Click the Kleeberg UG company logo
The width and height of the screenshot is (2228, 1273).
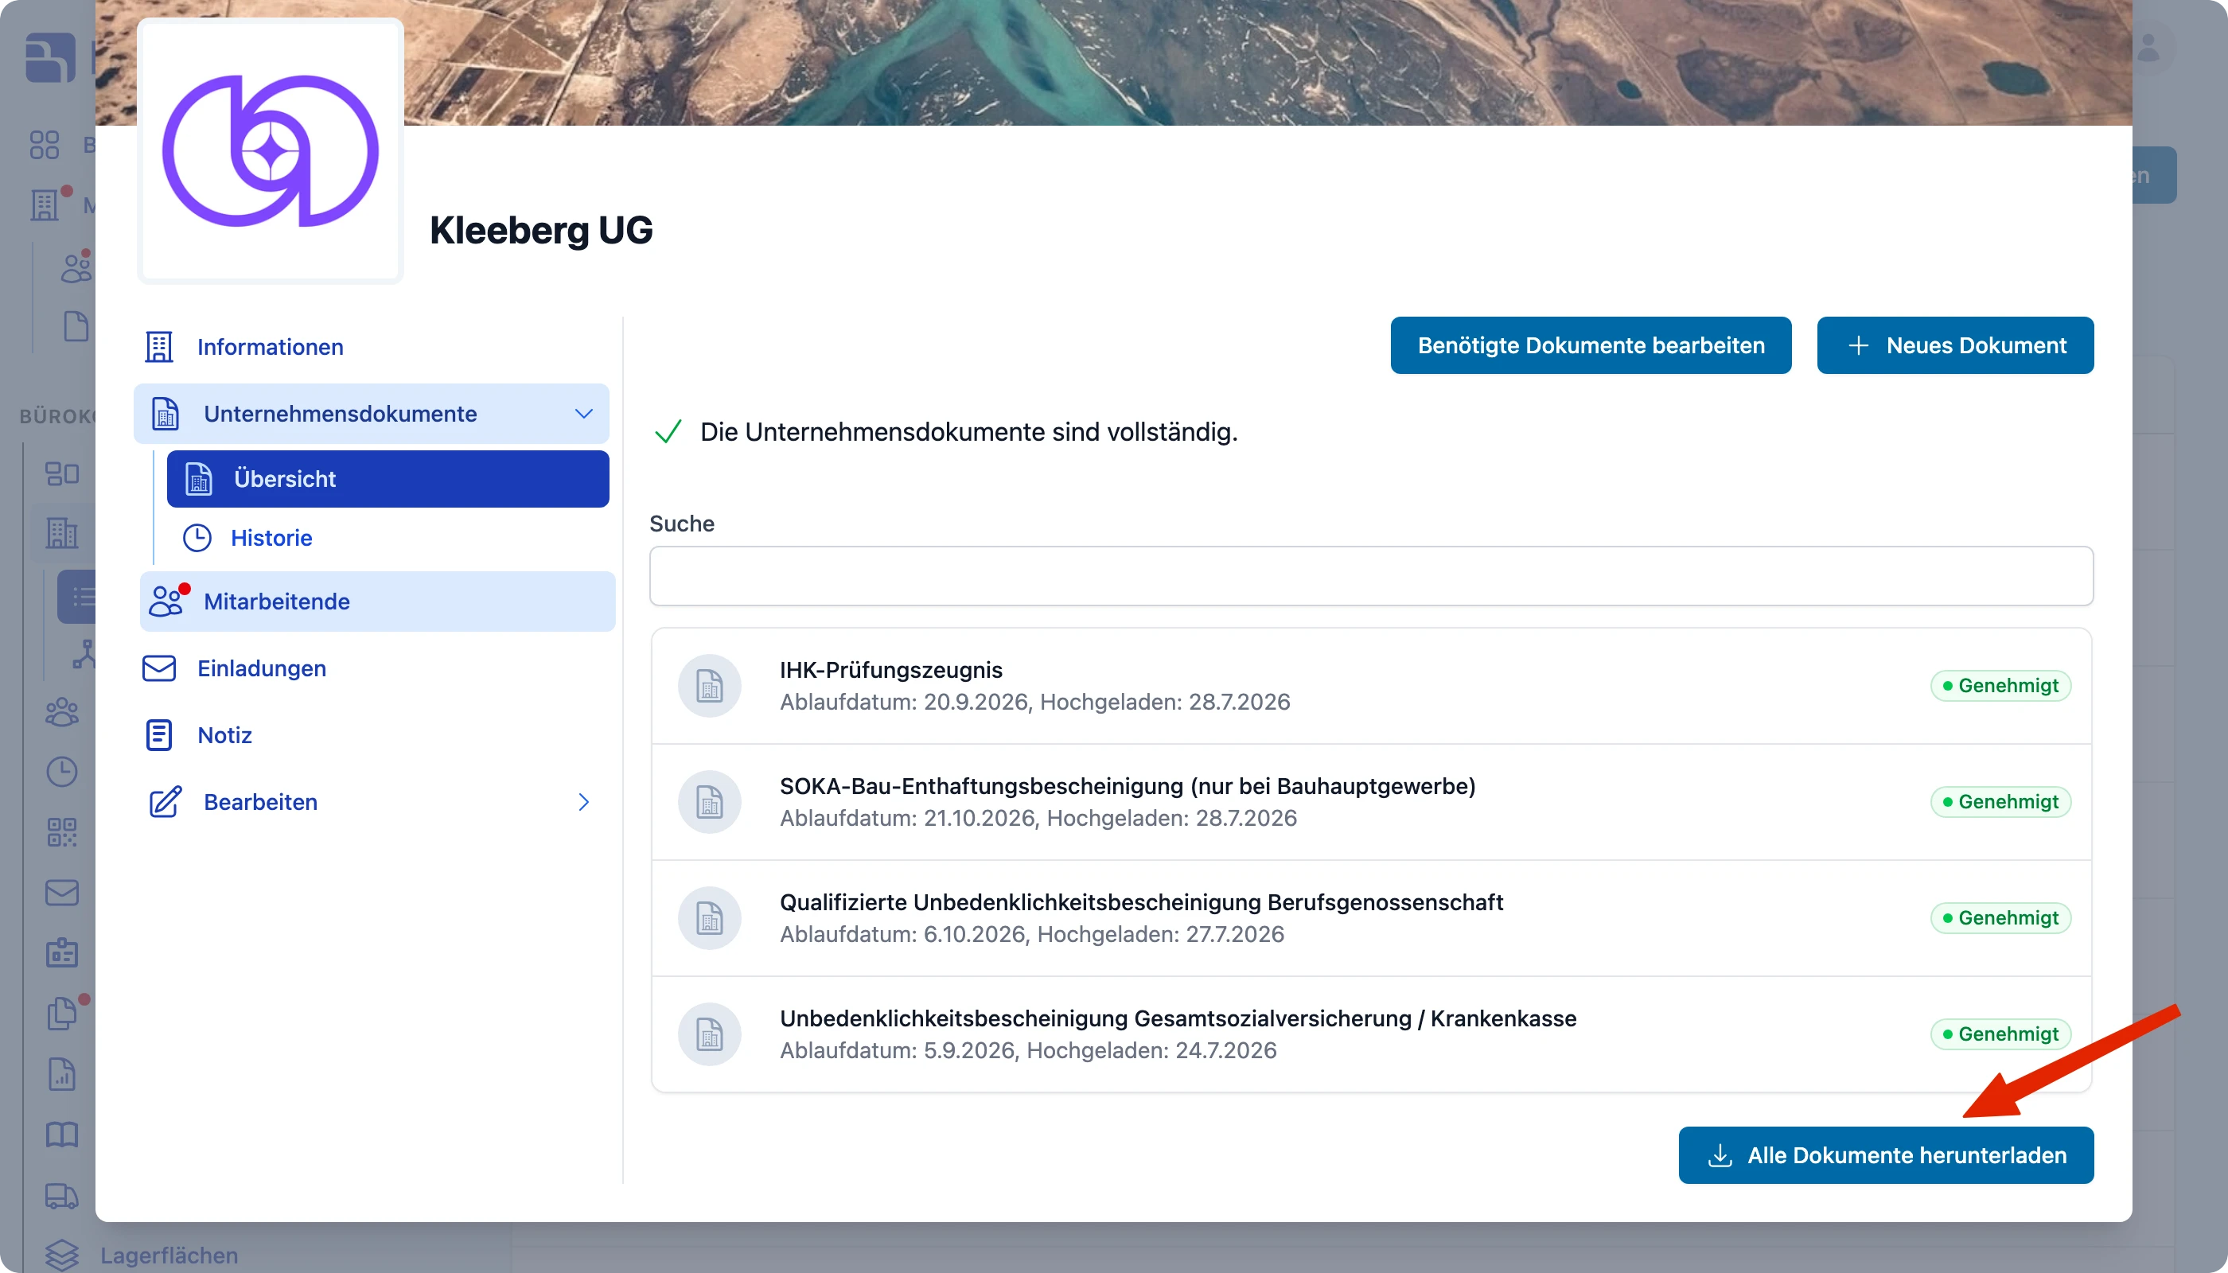click(x=271, y=150)
